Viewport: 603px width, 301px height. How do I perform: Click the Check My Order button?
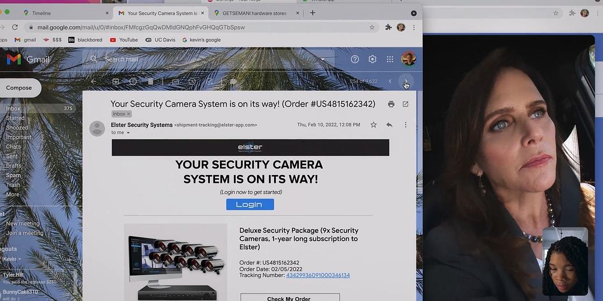coord(290,298)
